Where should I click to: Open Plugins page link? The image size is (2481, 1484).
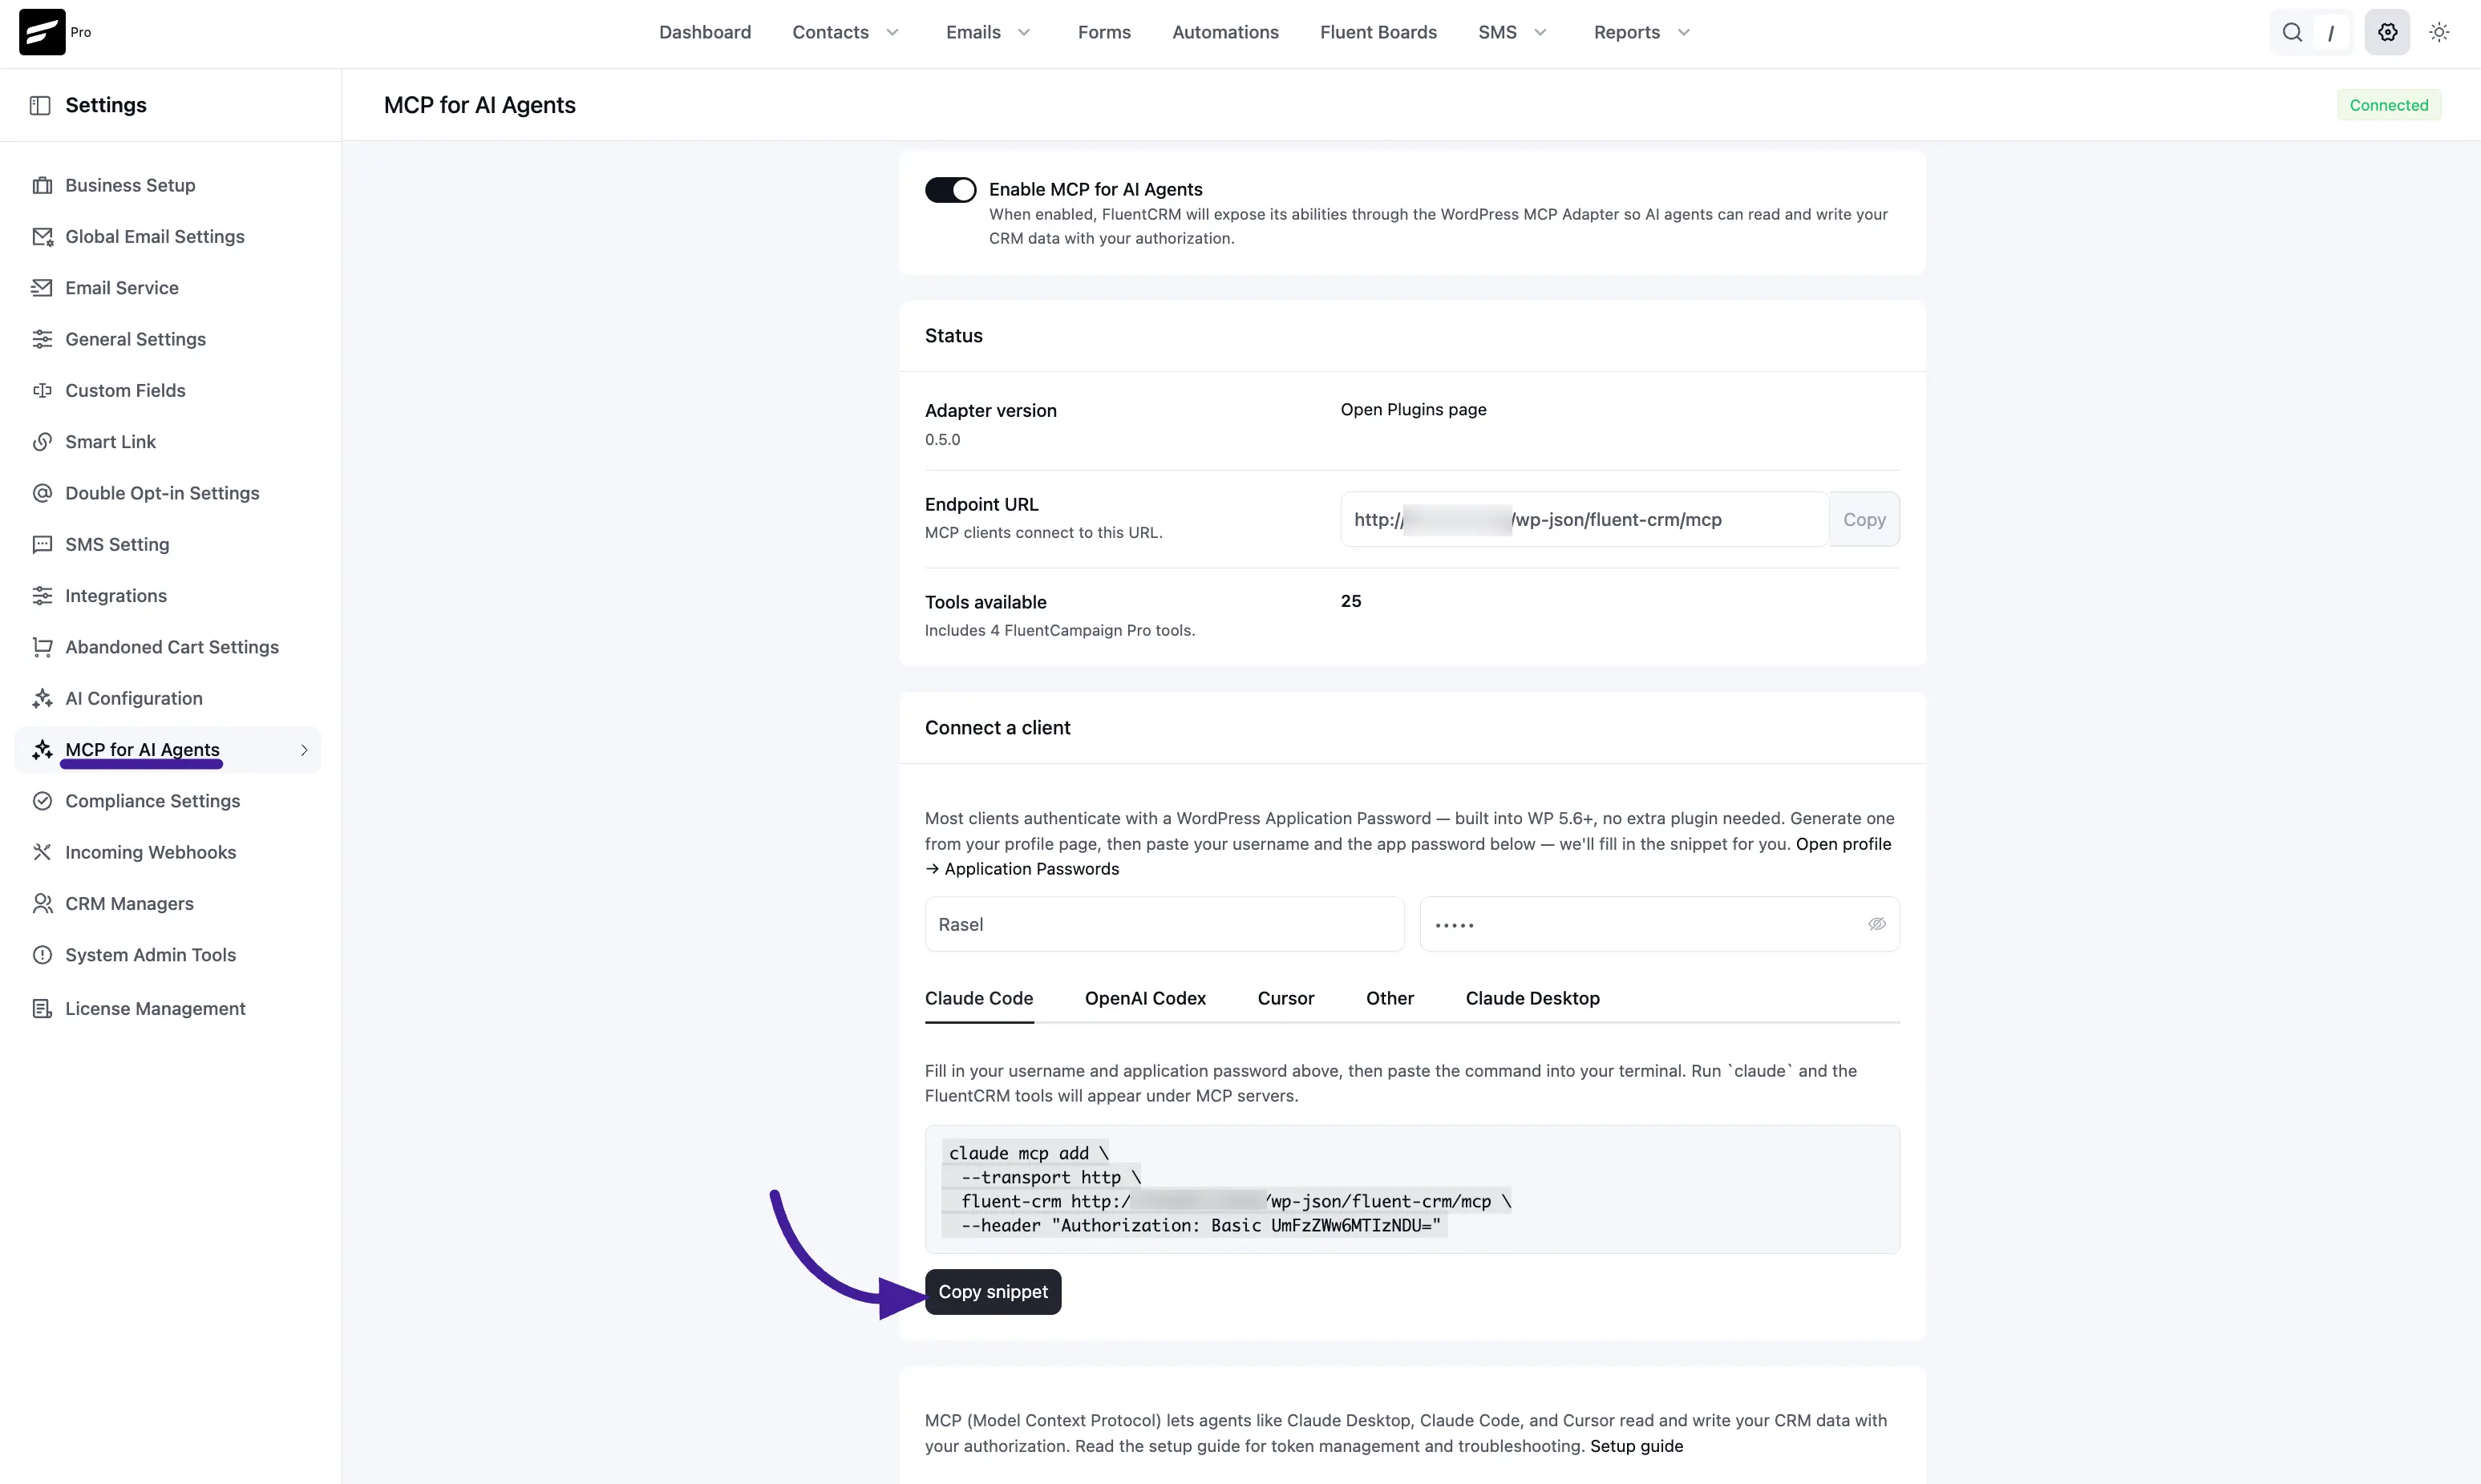1413,409
